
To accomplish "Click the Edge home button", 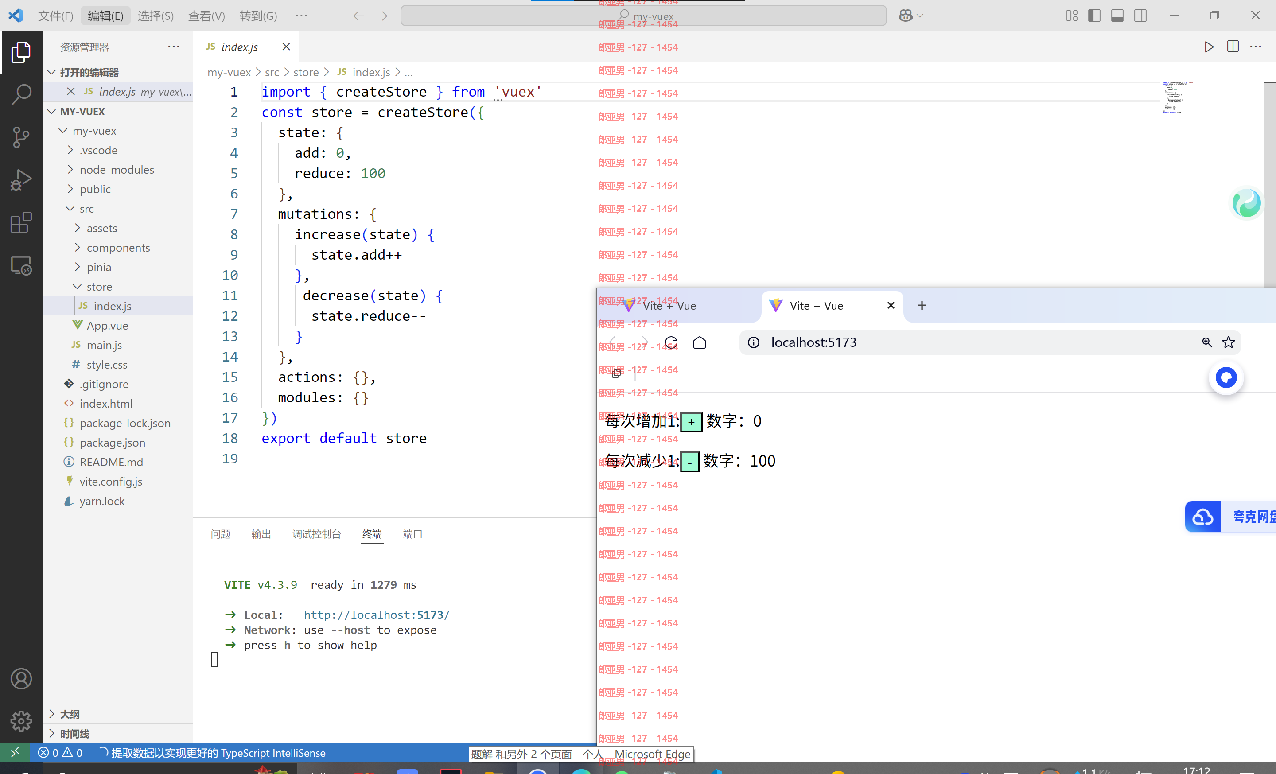I will [x=700, y=342].
